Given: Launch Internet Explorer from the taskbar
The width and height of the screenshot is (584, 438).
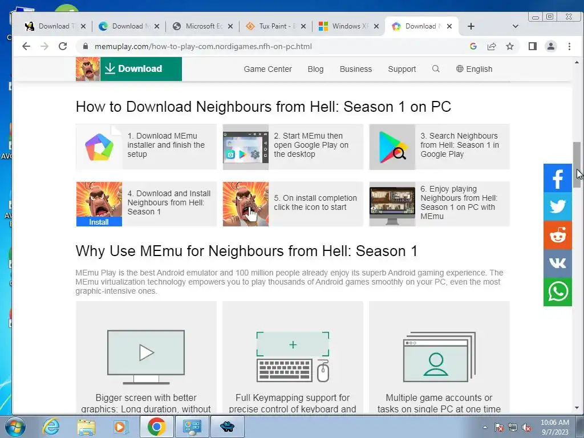Looking at the screenshot, I should click(x=51, y=427).
